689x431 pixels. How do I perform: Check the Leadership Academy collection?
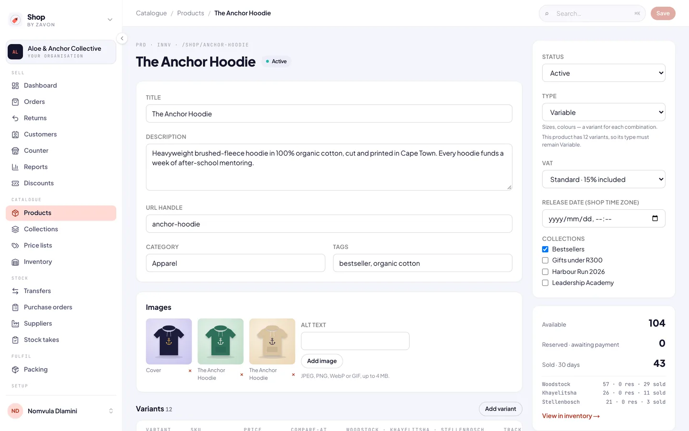(x=545, y=283)
